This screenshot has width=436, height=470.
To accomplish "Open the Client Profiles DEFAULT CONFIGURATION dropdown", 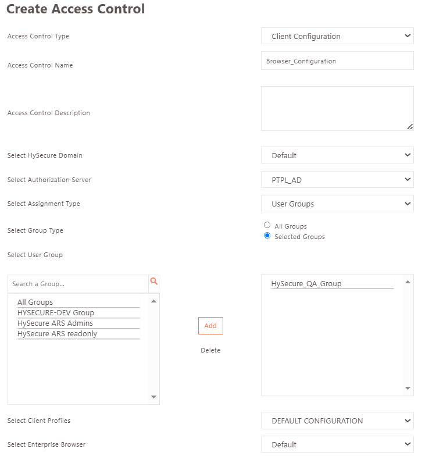I will [x=337, y=421].
